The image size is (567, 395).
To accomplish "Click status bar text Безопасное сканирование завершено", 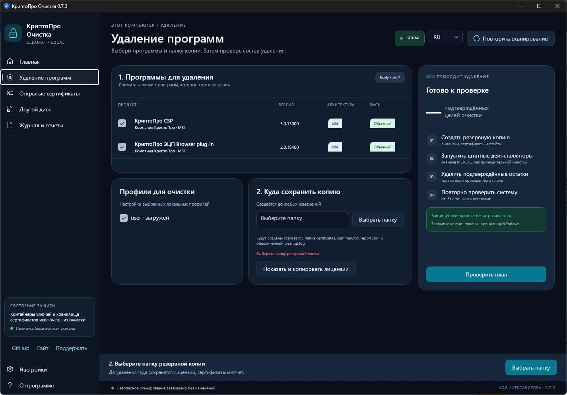I will click(167, 388).
